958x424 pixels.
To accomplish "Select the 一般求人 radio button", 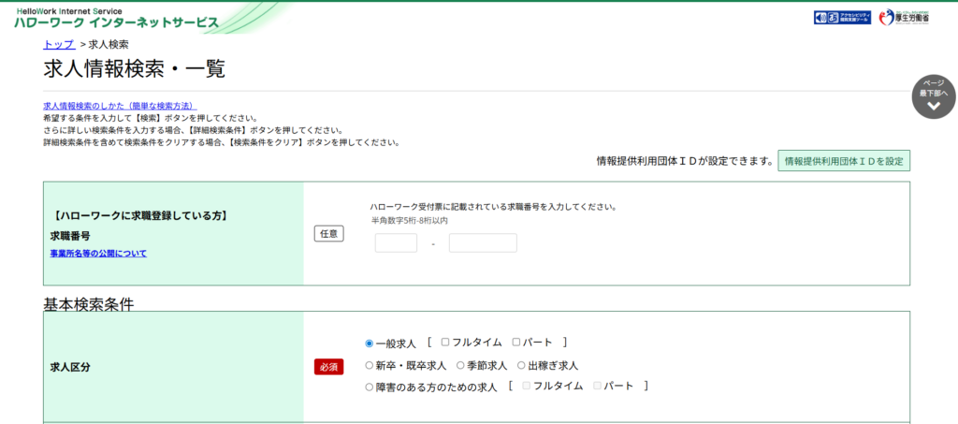I will pyautogui.click(x=369, y=344).
